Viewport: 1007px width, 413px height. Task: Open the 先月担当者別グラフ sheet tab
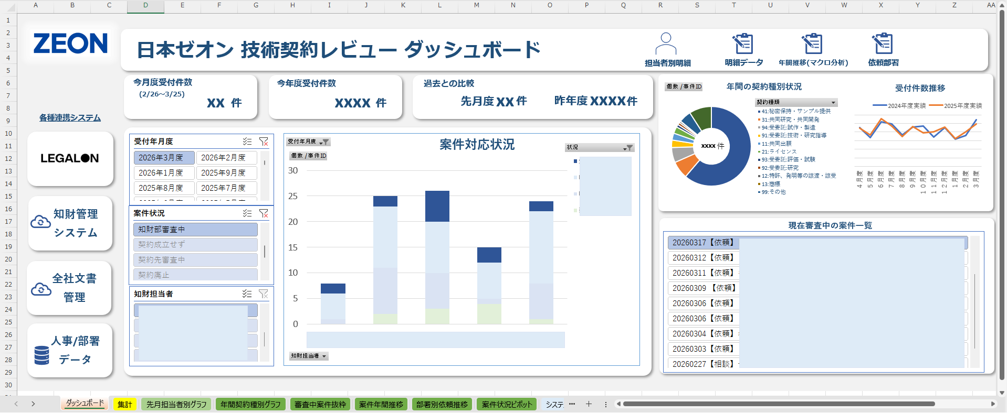pos(176,405)
